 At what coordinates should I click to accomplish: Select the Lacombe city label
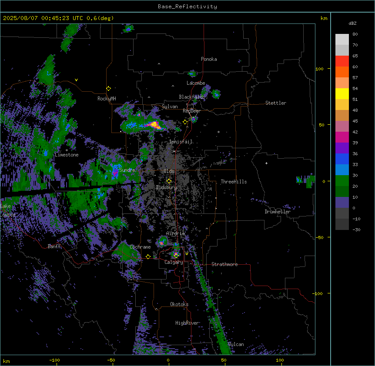(196, 83)
